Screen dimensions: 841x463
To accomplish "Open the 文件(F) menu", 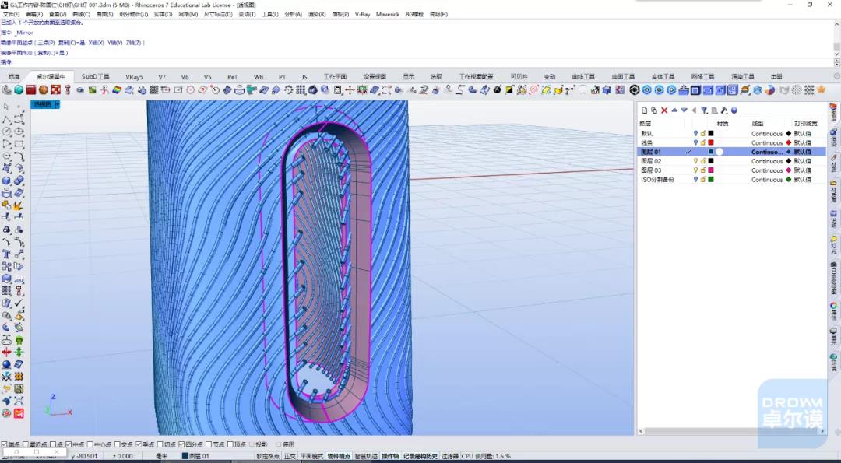I will point(12,15).
